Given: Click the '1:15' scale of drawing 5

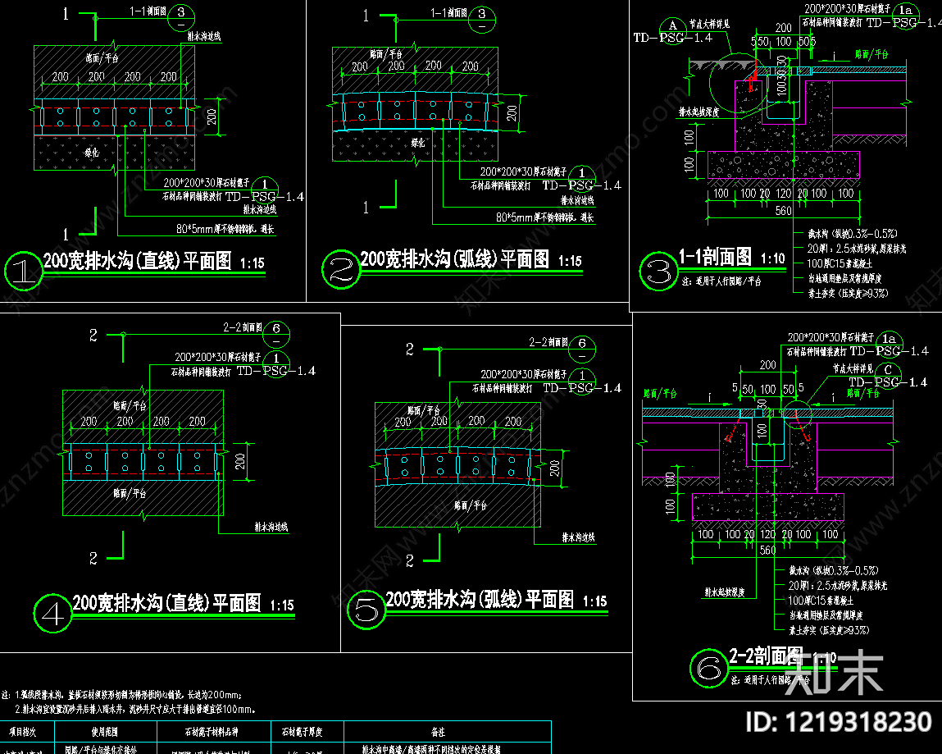Looking at the screenshot, I should pos(594,601).
